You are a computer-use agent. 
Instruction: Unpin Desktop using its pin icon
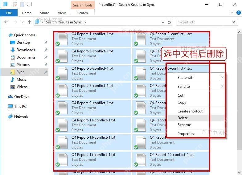(x=46, y=43)
